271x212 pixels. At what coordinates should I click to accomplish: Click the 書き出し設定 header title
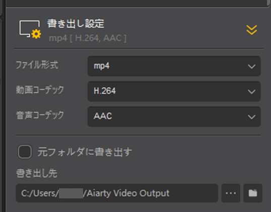[76, 24]
